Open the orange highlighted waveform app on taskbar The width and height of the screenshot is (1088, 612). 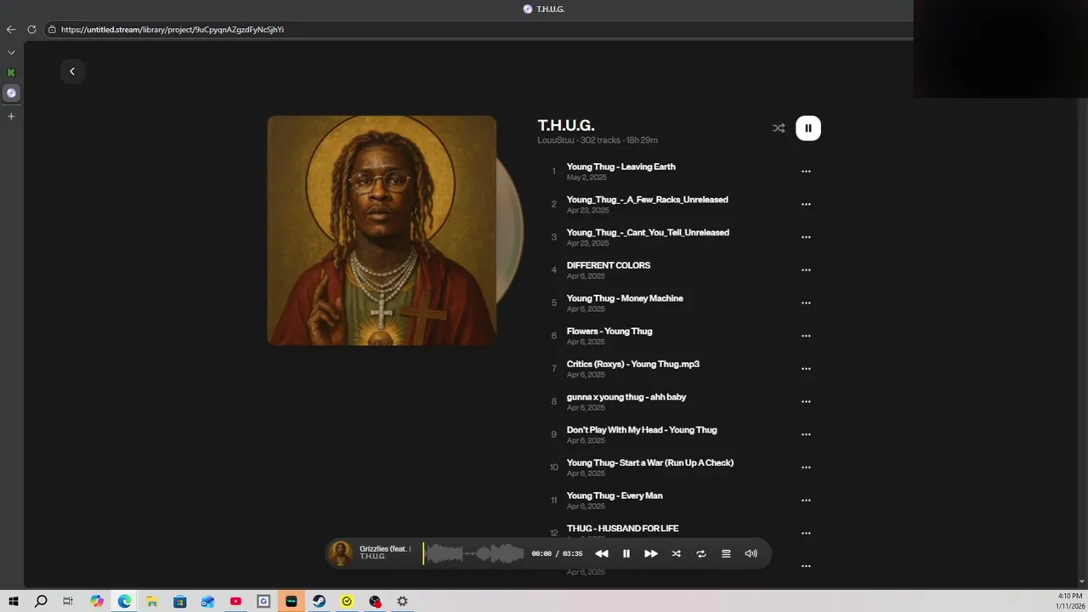(292, 601)
